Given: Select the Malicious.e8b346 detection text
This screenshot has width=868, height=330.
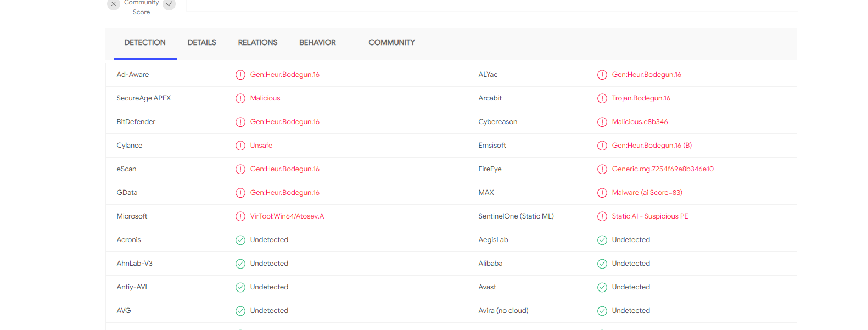Looking at the screenshot, I should click(640, 122).
